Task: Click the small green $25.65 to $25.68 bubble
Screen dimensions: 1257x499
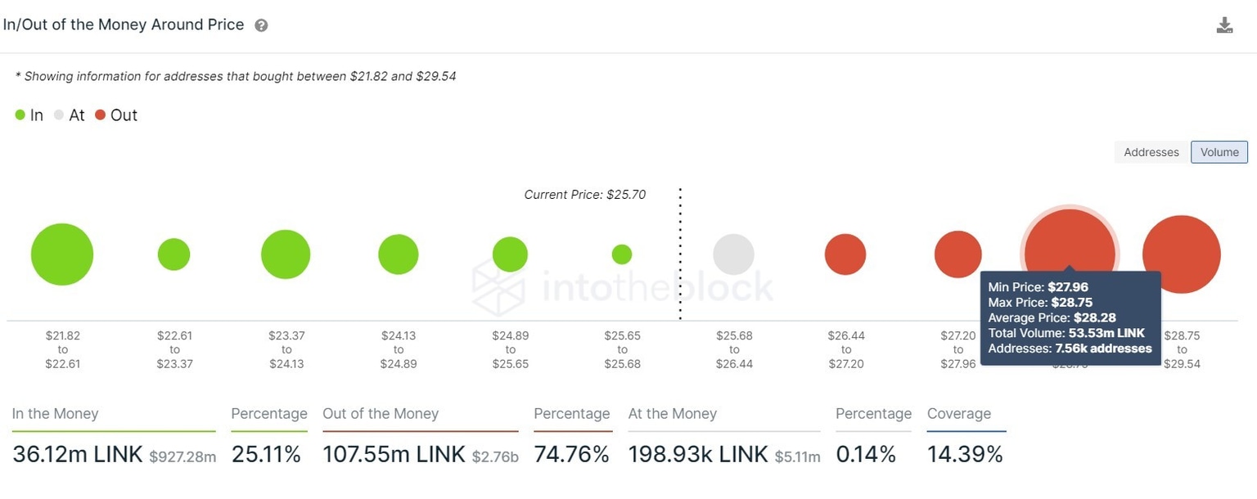Action: tap(622, 254)
